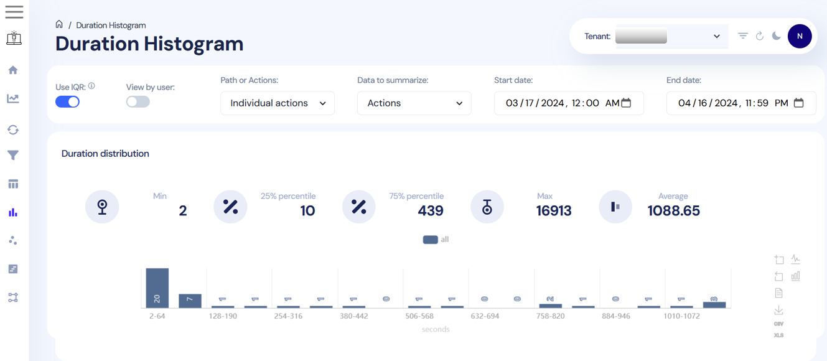Open chart data view document icon
The height and width of the screenshot is (361, 827).
[779, 293]
